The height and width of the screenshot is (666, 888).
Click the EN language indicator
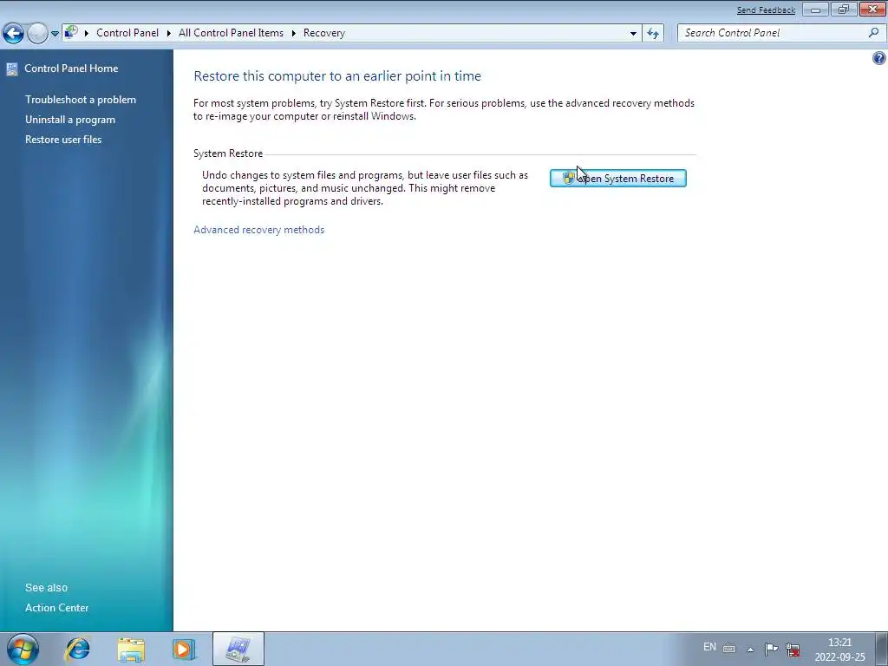(x=709, y=647)
